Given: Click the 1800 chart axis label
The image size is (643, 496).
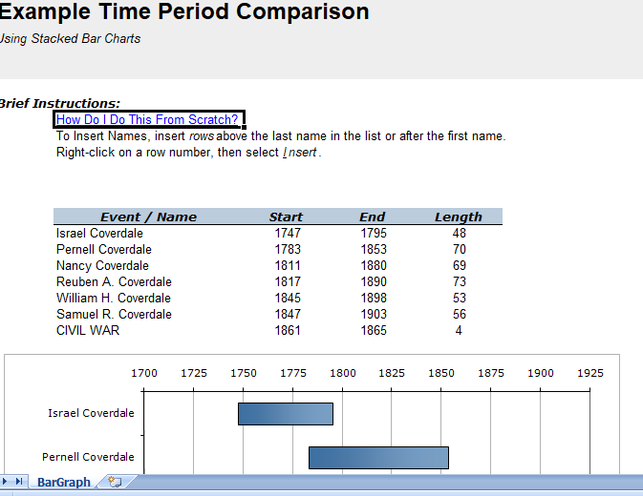Looking at the screenshot, I should [343, 373].
